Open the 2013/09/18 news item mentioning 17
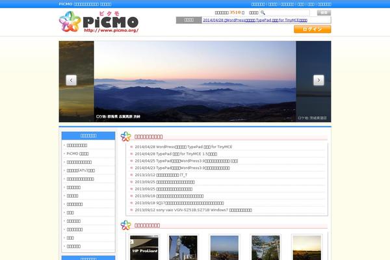 click(179, 203)
